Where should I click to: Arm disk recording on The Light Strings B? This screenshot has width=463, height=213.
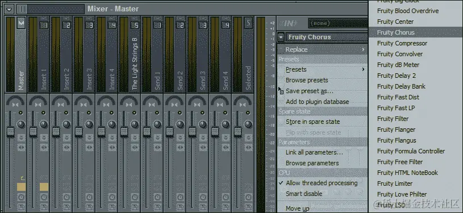pyautogui.click(x=135, y=207)
